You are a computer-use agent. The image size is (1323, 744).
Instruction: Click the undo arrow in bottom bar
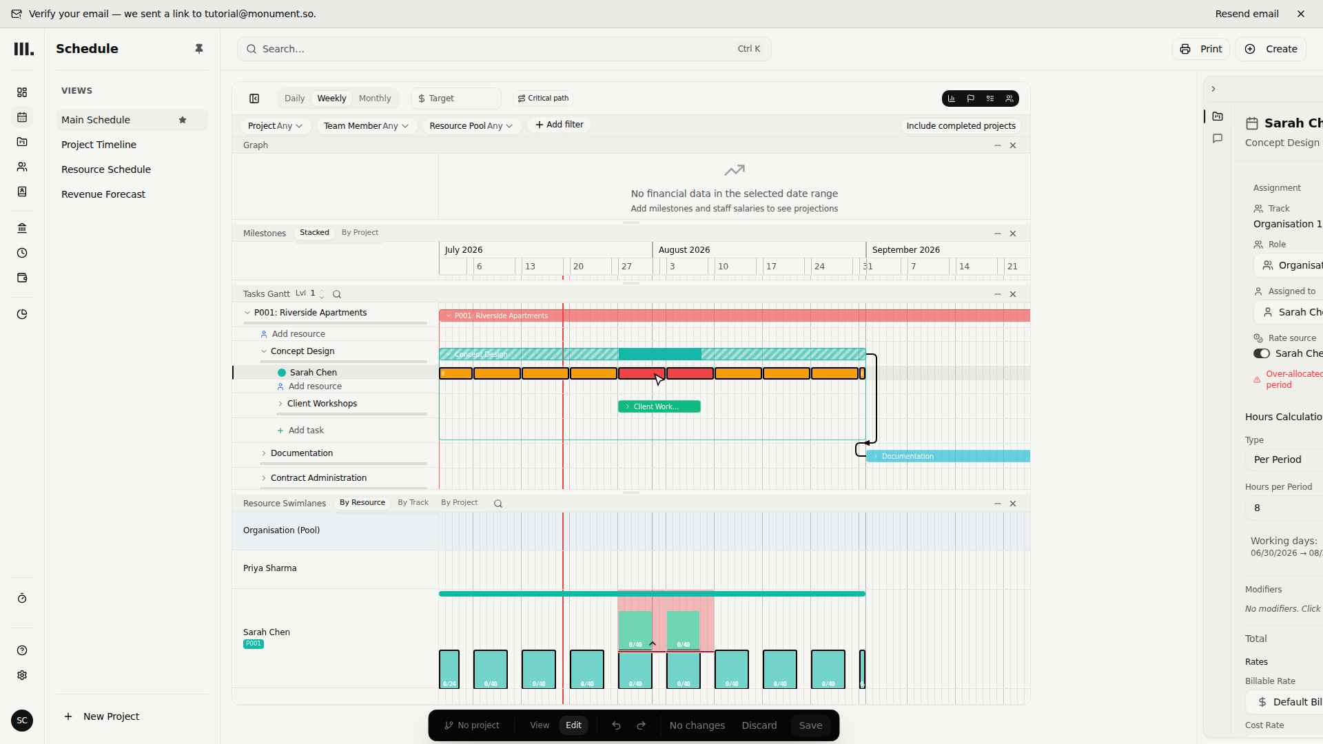[x=617, y=725]
